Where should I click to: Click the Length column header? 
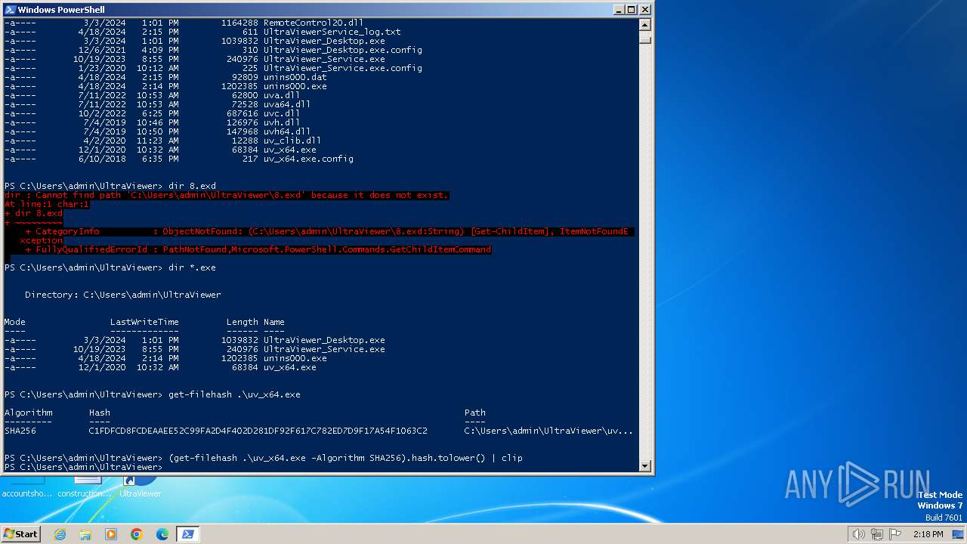point(242,322)
